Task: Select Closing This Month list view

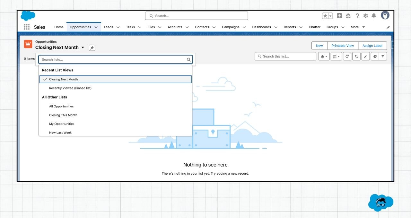Action: (116, 115)
